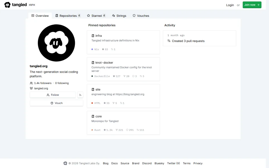The width and height of the screenshot is (269, 168).
Task: Click the Login link
Action: [230, 5]
